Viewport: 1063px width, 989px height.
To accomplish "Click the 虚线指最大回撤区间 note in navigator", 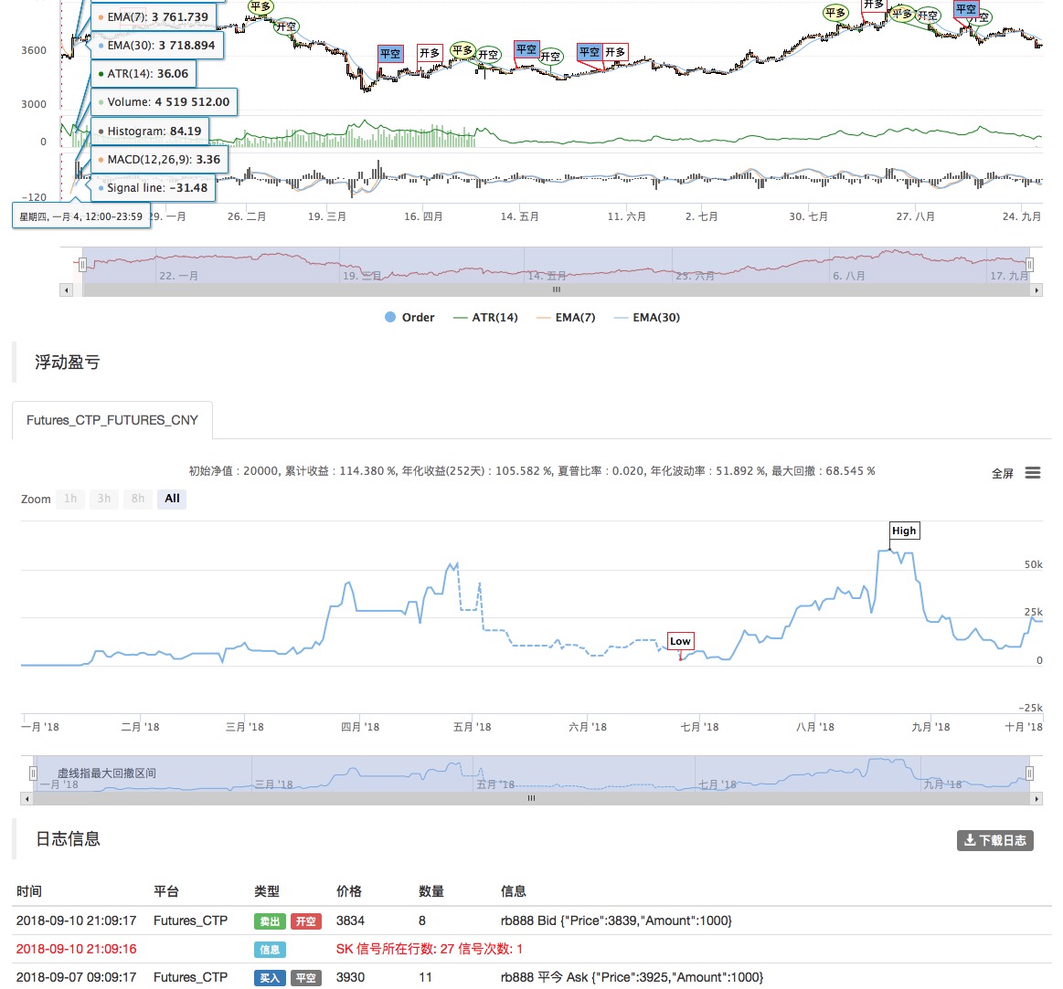I will (106, 773).
